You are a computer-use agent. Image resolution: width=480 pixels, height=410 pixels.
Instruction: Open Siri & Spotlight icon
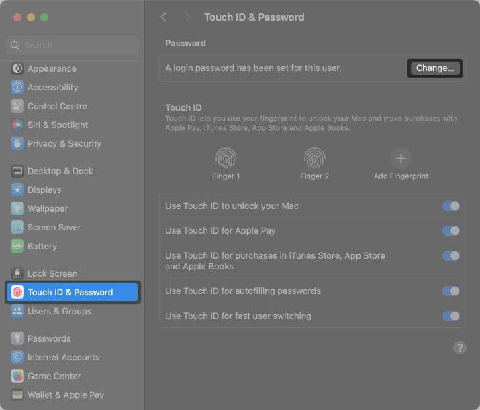tap(17, 125)
